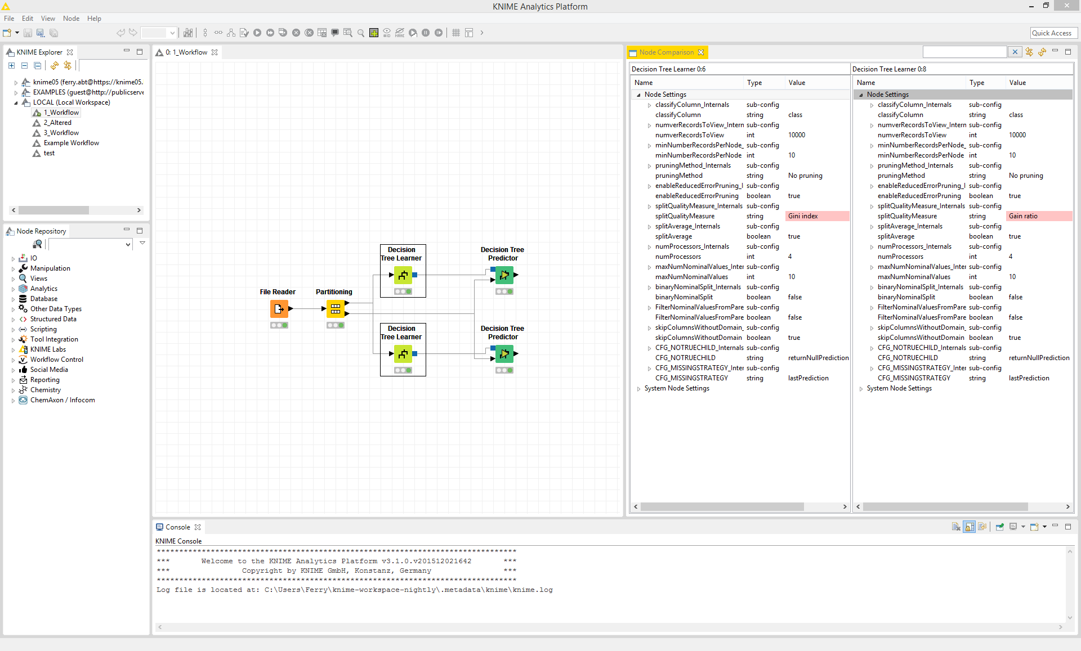Viewport: 1081px width, 651px height.
Task: Click refresh icon in Node Comparison toolbar
Action: [x=1042, y=52]
